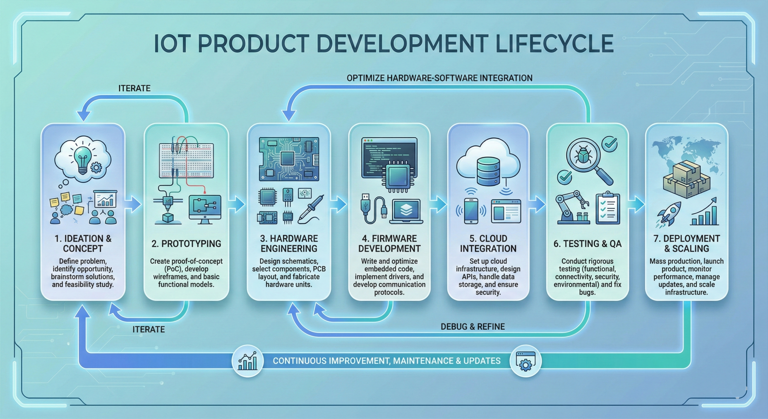Click the rocket launch icon
Viewport: 768px width, 419px height.
pyautogui.click(x=668, y=214)
